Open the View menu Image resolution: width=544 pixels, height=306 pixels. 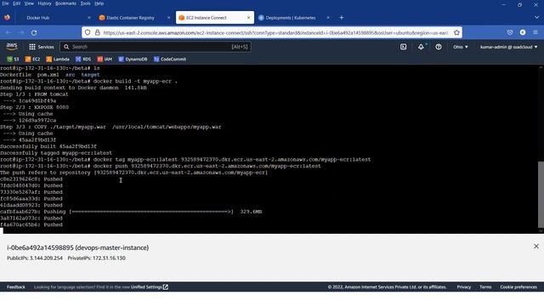click(29, 3)
